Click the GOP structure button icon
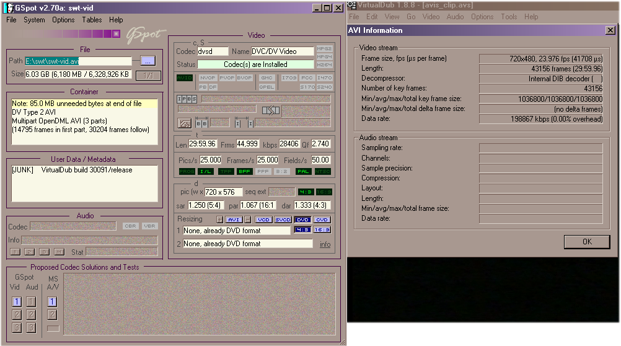The image size is (621, 346). tap(184, 123)
